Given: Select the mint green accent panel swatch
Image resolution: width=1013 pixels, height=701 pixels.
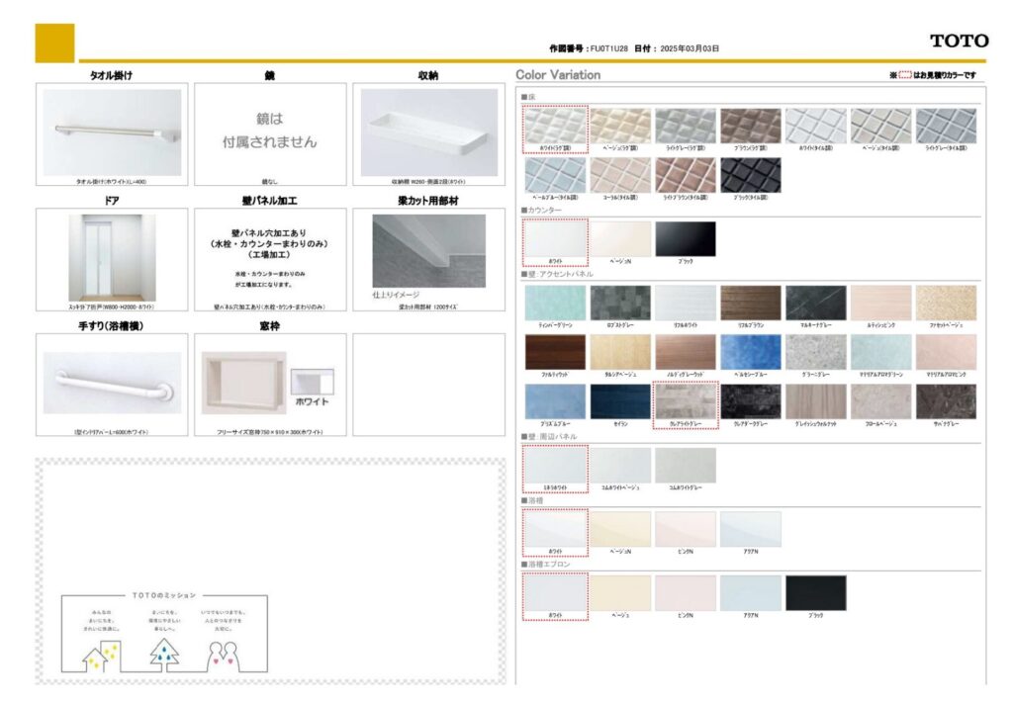Looking at the screenshot, I should 554,303.
